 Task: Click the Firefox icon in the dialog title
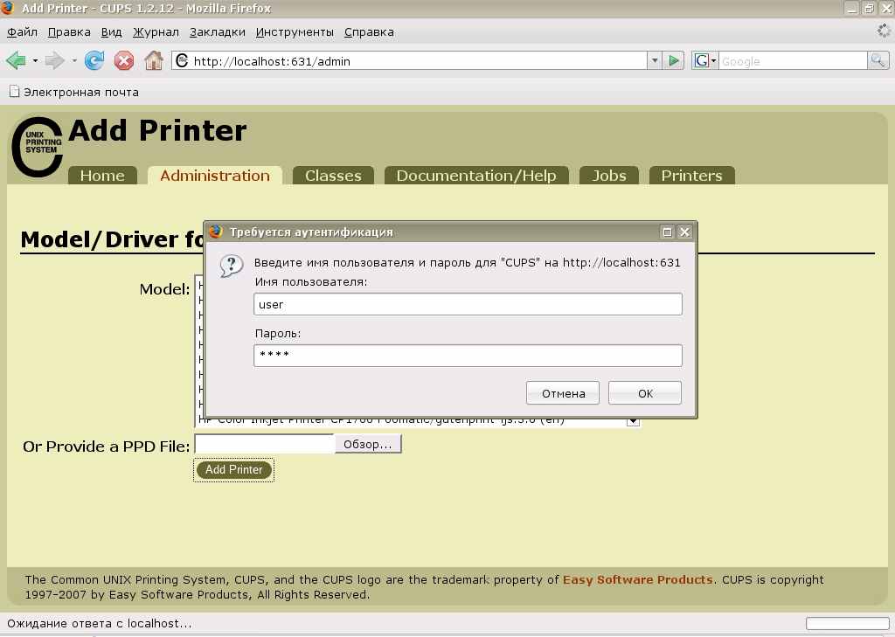pos(216,232)
